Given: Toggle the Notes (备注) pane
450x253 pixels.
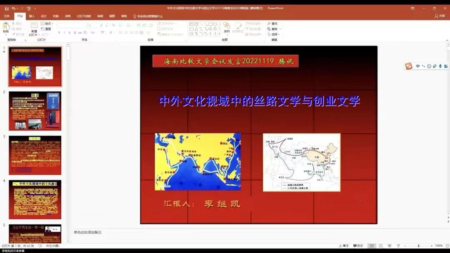Looking at the screenshot, I should [344, 246].
